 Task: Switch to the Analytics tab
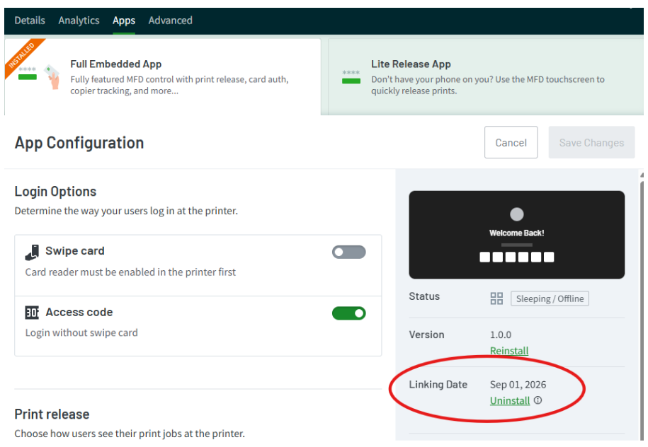point(79,21)
